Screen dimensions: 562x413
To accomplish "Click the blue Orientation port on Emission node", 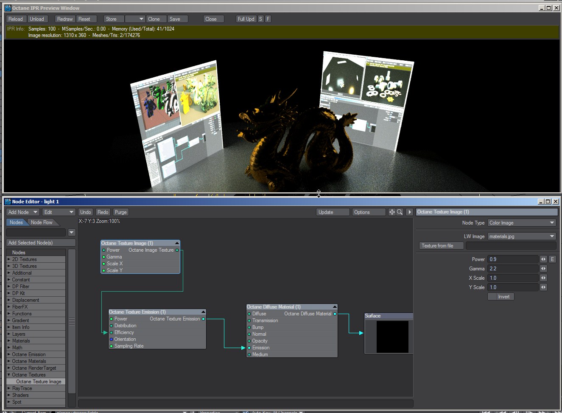I will pos(111,339).
